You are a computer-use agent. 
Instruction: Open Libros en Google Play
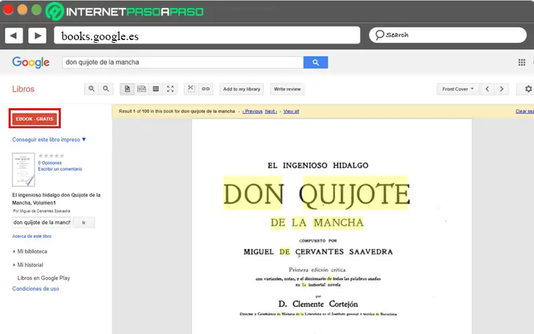43,278
